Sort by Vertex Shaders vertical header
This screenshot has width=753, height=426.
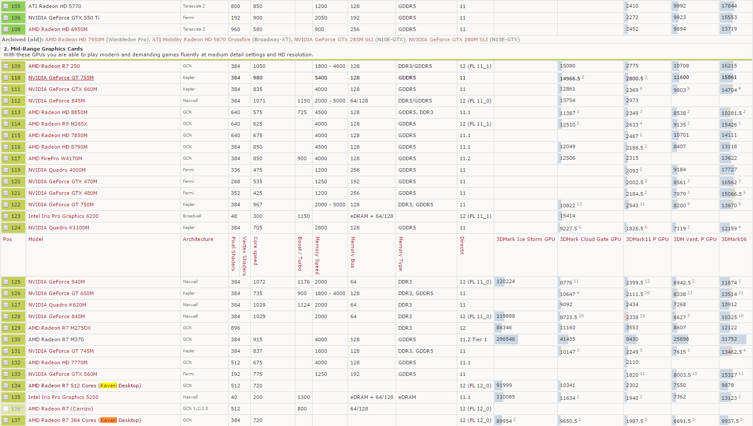pyautogui.click(x=244, y=256)
